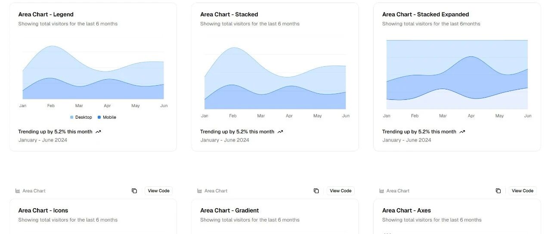Open View Code for the Icons chart
This screenshot has height=234, width=551.
(158, 191)
